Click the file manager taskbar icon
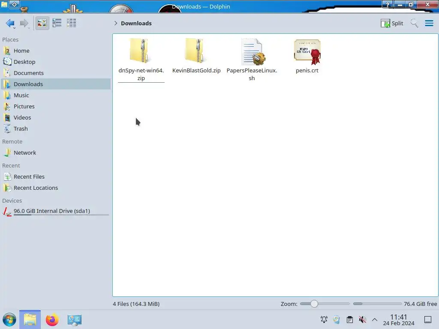 30,320
